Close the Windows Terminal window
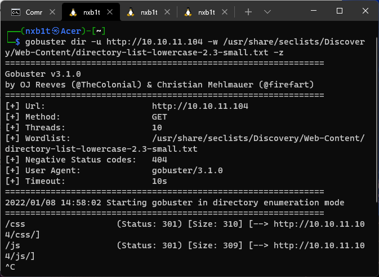This screenshot has height=277, width=379. 365,11
